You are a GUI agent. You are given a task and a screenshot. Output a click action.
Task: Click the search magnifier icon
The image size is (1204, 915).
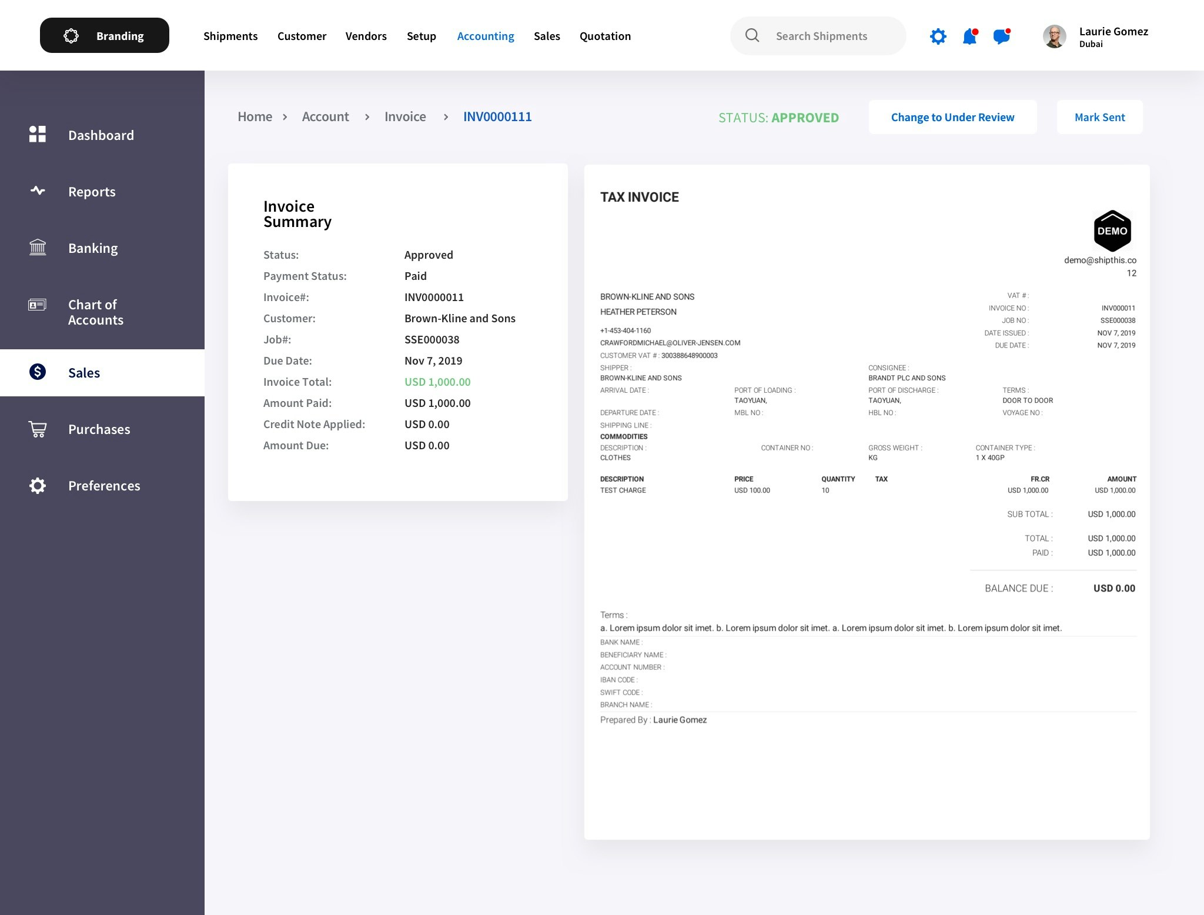click(752, 35)
